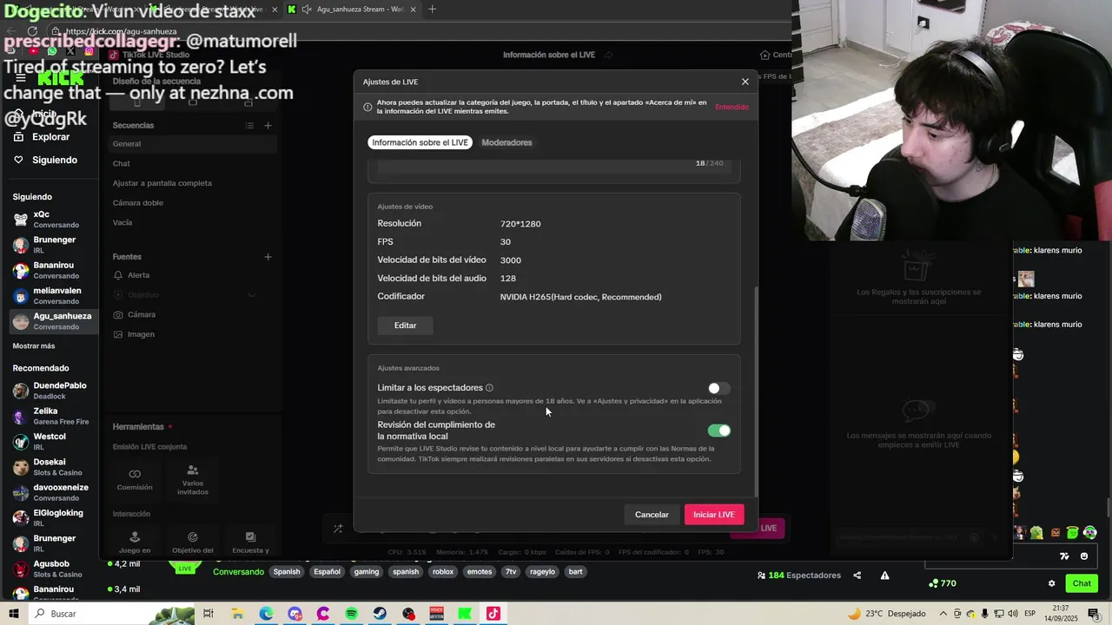Click the roblox stream tag
Viewport: 1112px width, 625px height.
click(x=443, y=572)
